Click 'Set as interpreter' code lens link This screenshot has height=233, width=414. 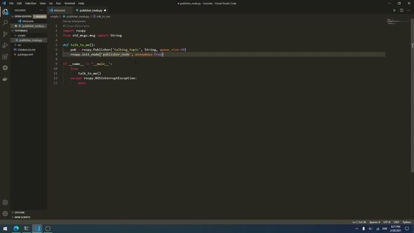point(74,21)
